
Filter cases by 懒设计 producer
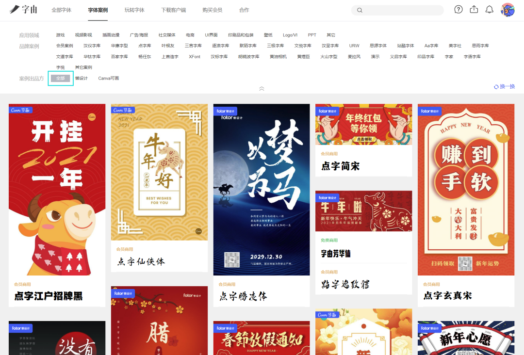82,78
